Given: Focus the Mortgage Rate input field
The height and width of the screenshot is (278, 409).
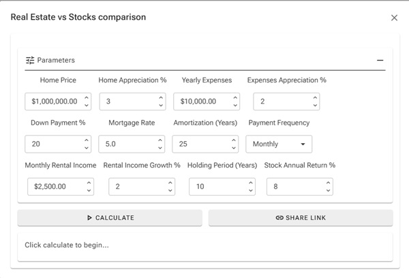Looking at the screenshot, I should click(x=126, y=144).
